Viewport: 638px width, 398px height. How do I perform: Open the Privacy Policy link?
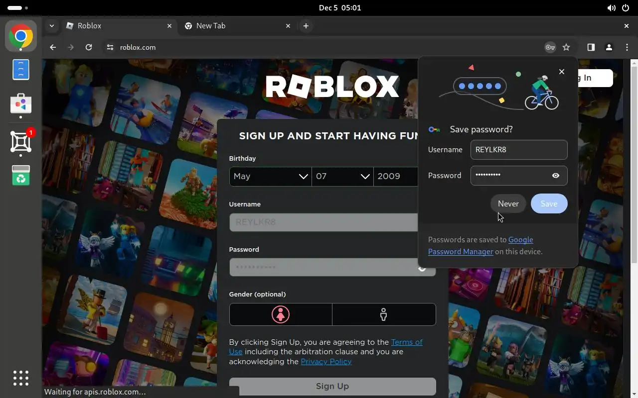coord(326,362)
